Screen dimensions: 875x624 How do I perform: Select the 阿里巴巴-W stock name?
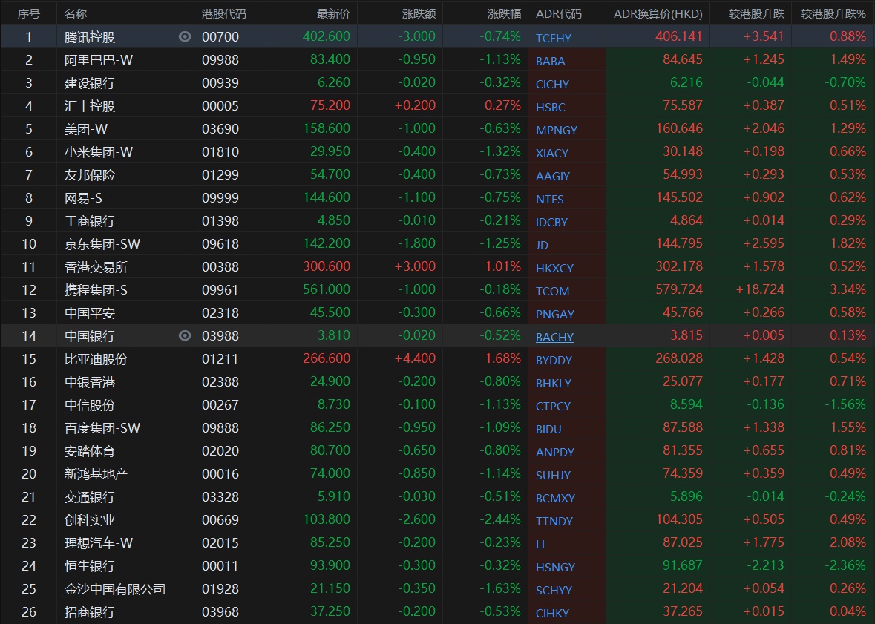[99, 59]
